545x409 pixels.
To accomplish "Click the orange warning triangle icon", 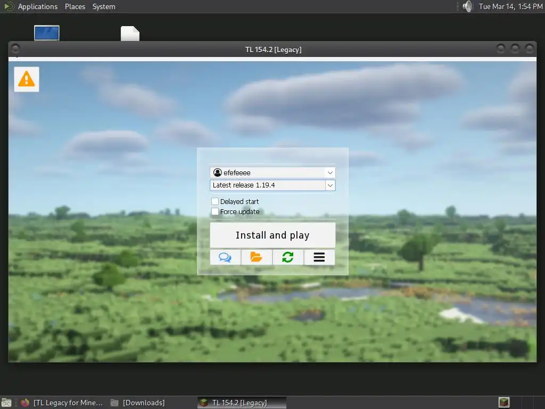I will click(x=27, y=79).
